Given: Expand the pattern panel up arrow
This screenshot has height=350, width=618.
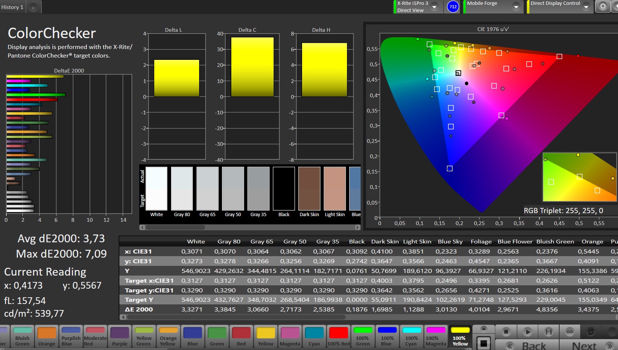Looking at the screenshot, I should [x=484, y=329].
